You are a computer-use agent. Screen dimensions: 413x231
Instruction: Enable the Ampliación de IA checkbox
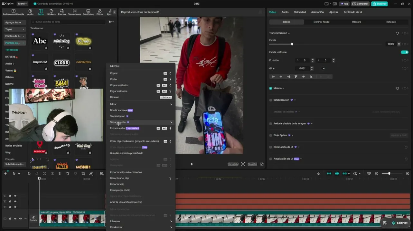tap(270, 159)
